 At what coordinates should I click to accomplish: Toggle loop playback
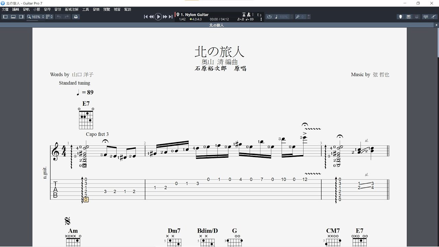[269, 17]
